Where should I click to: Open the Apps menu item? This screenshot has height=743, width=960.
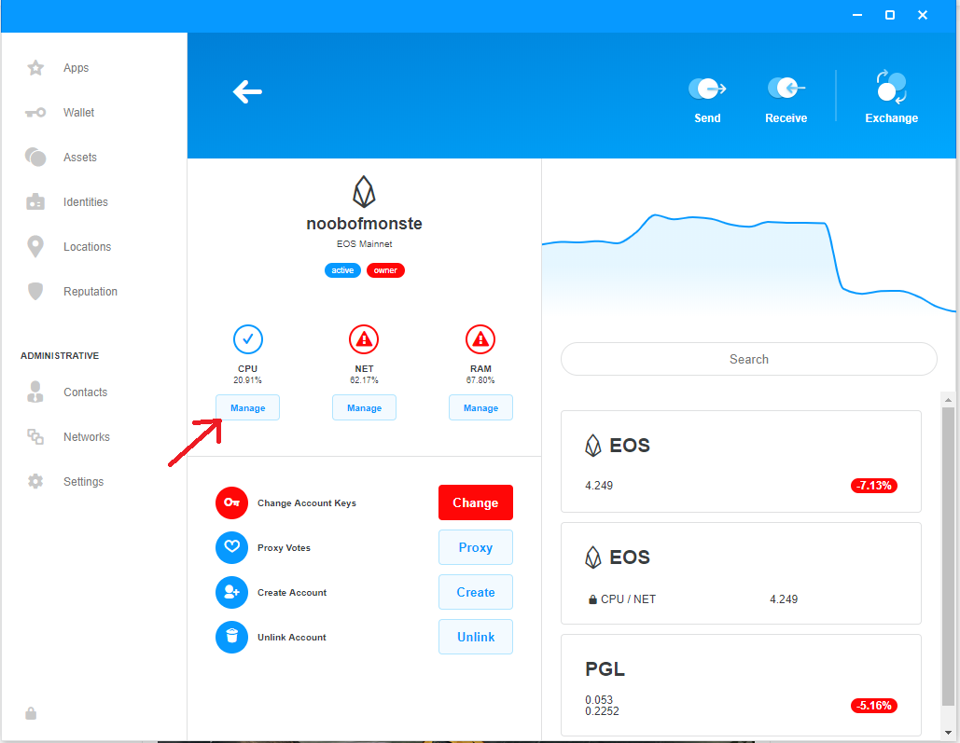[76, 68]
